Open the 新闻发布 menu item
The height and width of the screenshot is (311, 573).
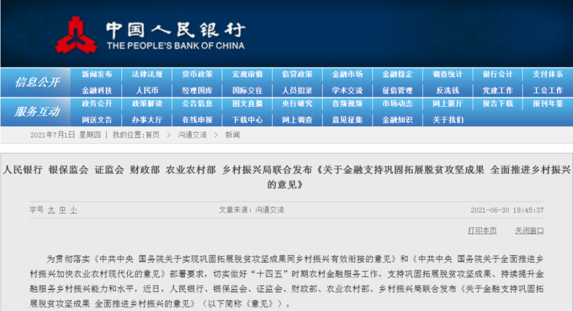pos(97,74)
